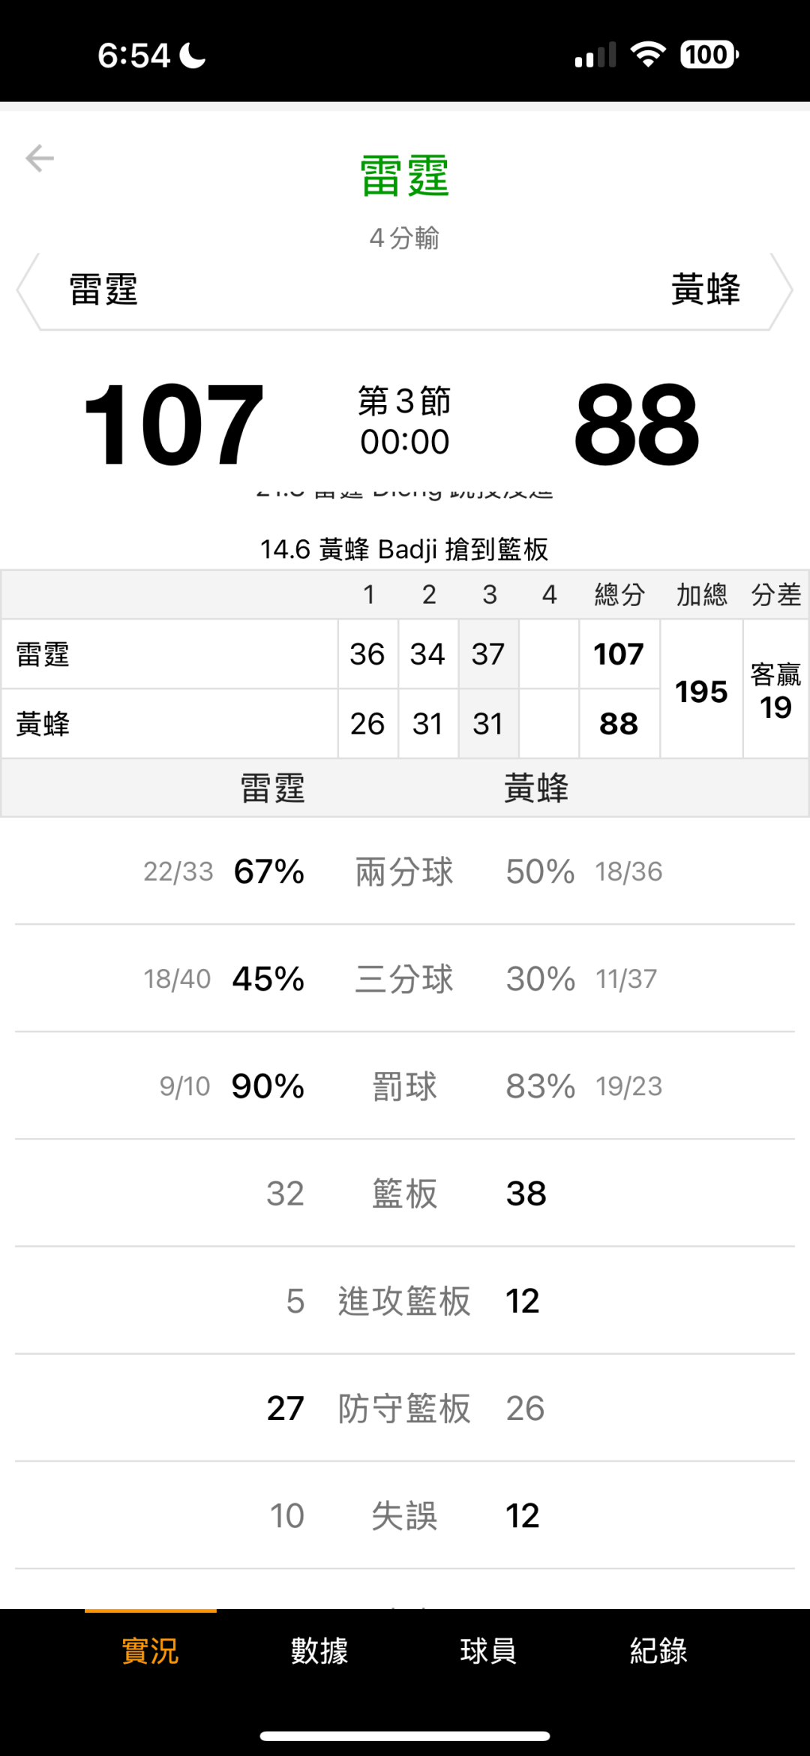This screenshot has width=810, height=1756.
Task: Open the 球員 tab
Action: coord(488,1651)
